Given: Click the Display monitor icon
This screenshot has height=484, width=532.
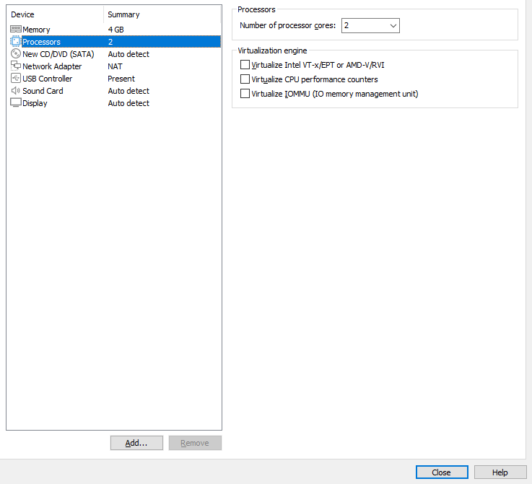Looking at the screenshot, I should click(16, 102).
